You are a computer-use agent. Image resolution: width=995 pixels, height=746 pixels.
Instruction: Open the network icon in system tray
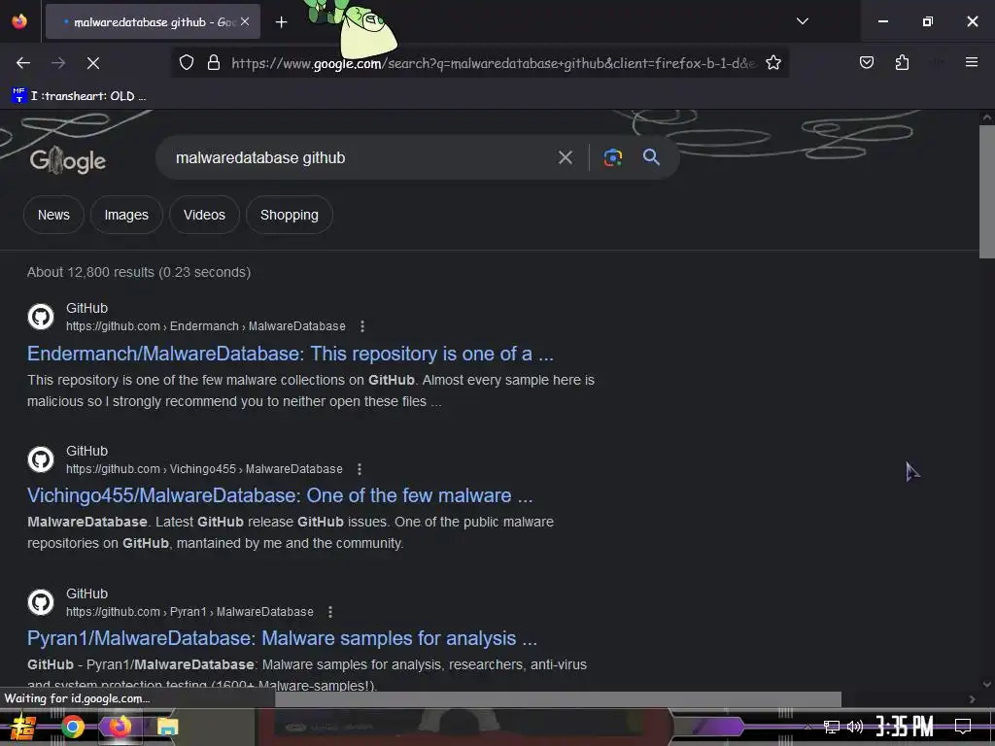pyautogui.click(x=832, y=727)
